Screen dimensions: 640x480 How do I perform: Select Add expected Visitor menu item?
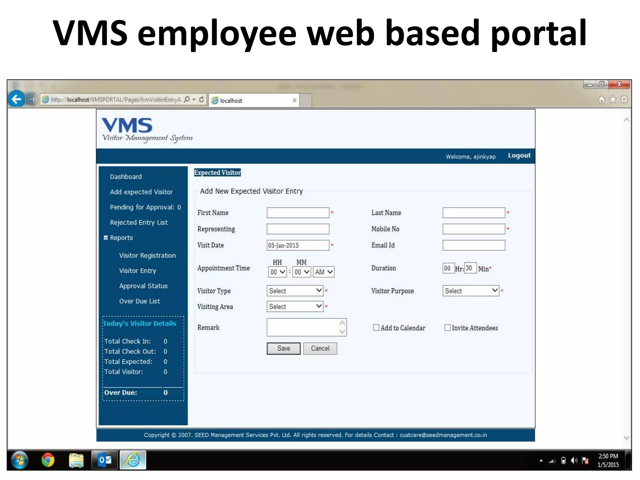[x=141, y=192]
